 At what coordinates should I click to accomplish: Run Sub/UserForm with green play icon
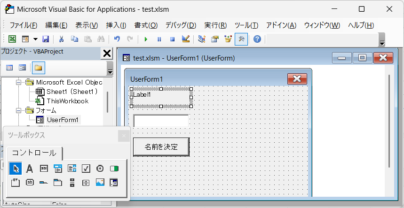pyautogui.click(x=146, y=39)
